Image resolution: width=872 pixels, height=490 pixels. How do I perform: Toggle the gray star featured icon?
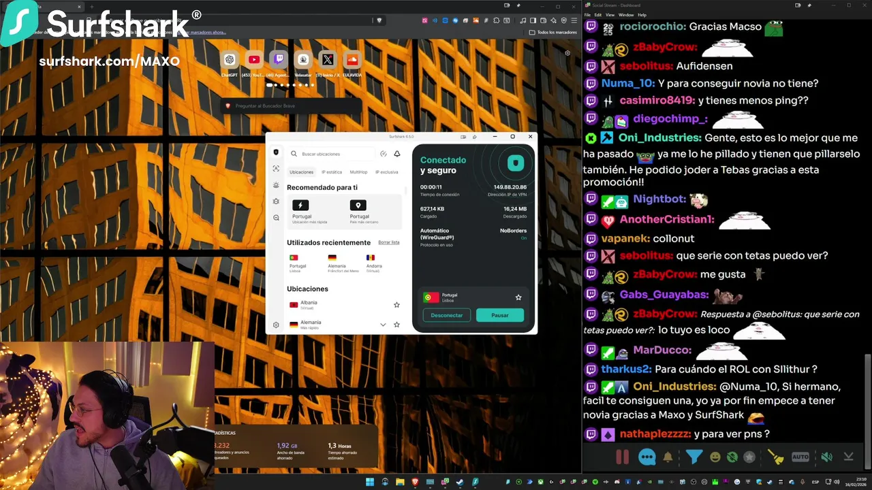point(749,457)
